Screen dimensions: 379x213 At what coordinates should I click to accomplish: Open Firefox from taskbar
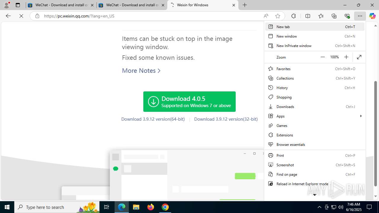click(151, 207)
